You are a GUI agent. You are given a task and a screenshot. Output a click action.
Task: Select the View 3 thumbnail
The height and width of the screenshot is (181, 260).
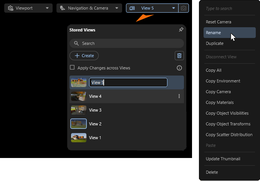pyautogui.click(x=79, y=110)
